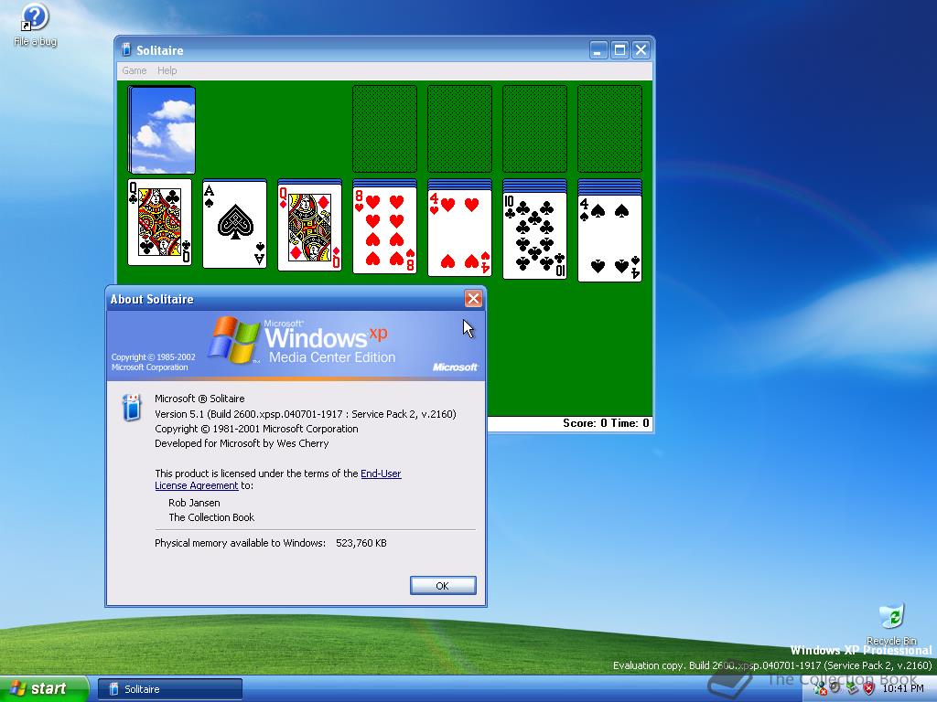
Task: Select the 4 of Hearts card
Action: 460,232
